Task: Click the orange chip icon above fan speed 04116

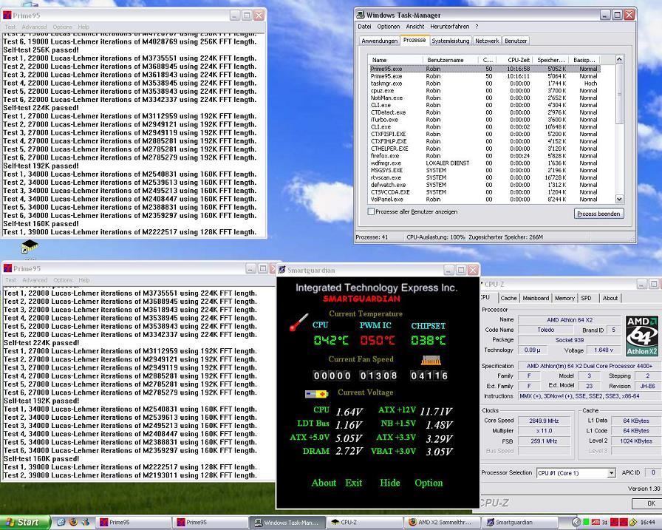Action: (431, 360)
